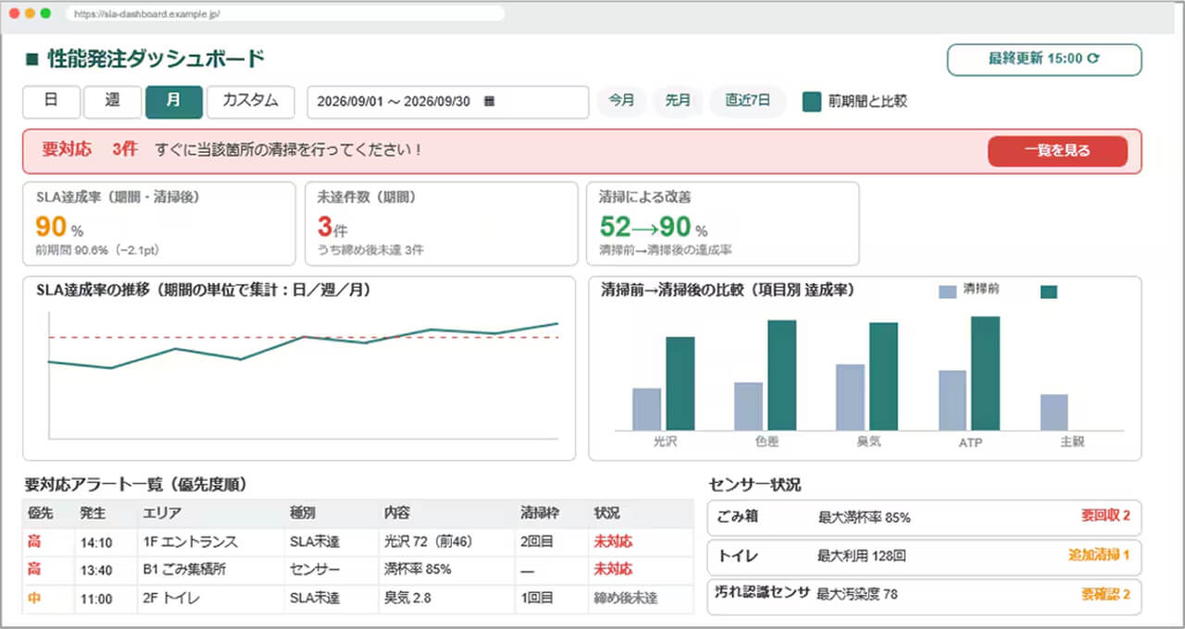Click the 種別 column header
The height and width of the screenshot is (629, 1185).
(x=303, y=513)
